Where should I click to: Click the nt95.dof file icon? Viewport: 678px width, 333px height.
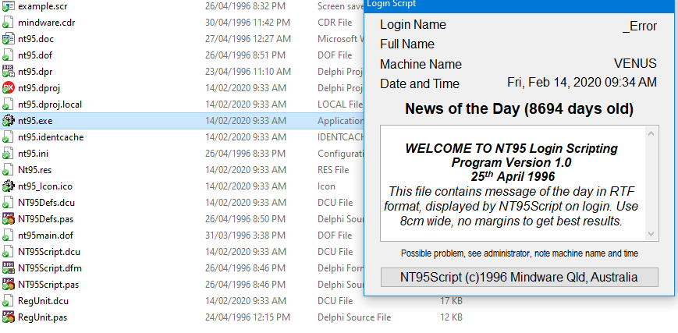[x=9, y=55]
